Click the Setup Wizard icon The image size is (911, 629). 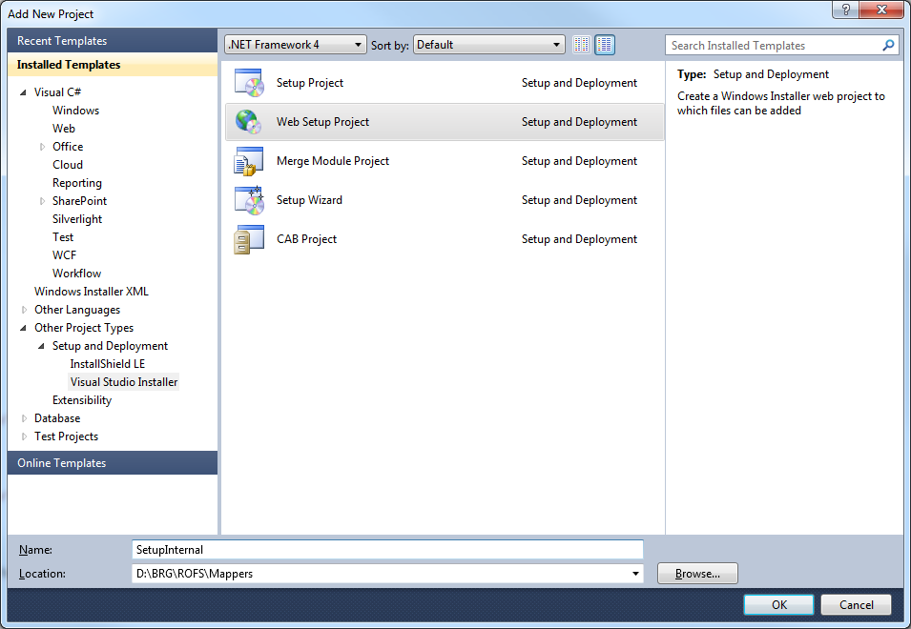tap(249, 200)
